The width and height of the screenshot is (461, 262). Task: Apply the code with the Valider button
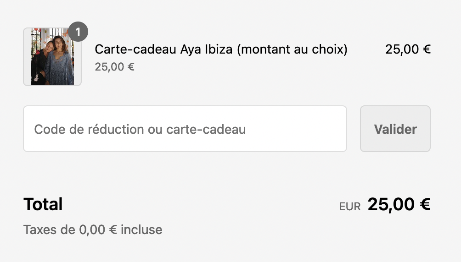pos(395,129)
